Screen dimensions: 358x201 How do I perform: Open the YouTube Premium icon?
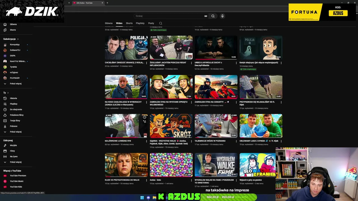click(x=5, y=176)
